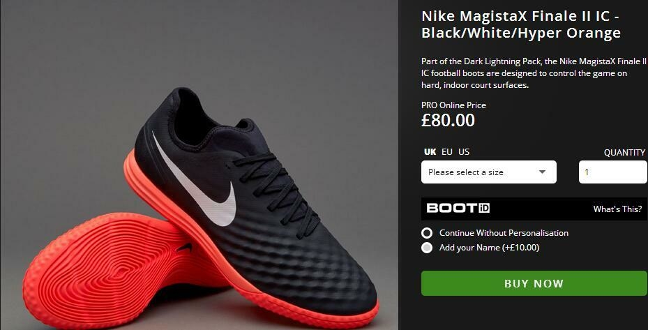Click the dropdown arrow in the size selector

(542, 172)
